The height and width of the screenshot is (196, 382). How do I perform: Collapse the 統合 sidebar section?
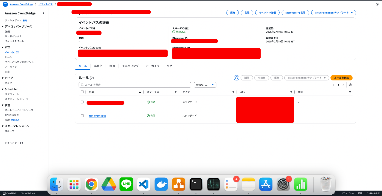(3, 105)
